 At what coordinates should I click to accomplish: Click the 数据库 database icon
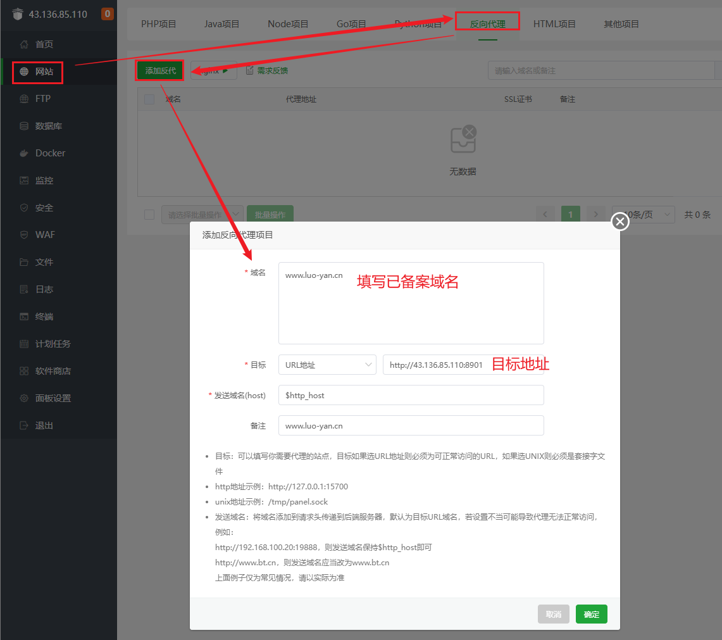pyautogui.click(x=24, y=126)
